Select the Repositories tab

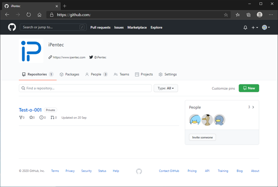click(x=38, y=74)
